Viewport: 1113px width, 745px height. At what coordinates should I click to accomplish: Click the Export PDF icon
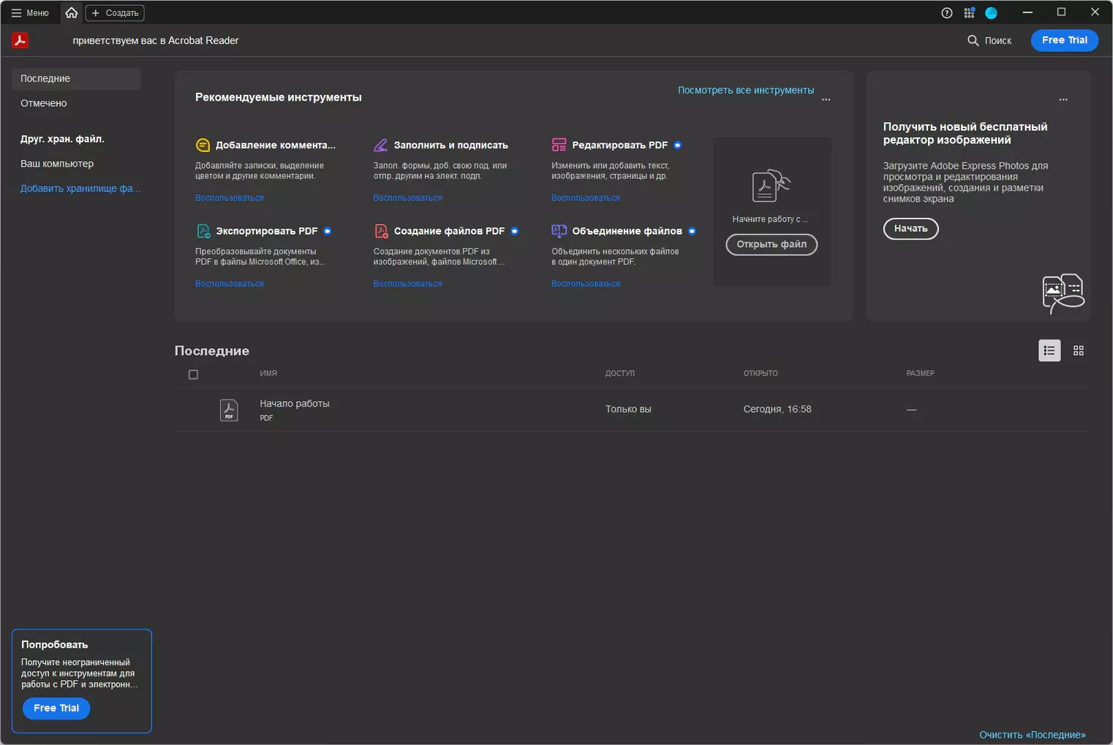point(203,231)
